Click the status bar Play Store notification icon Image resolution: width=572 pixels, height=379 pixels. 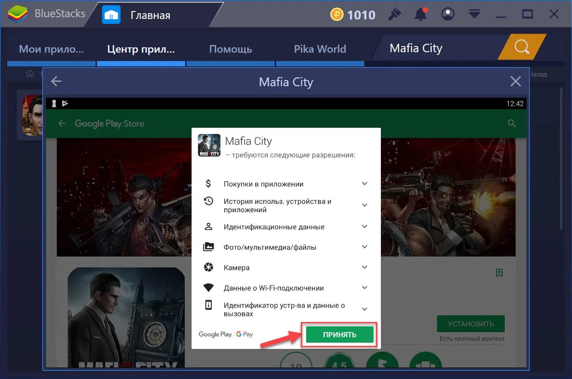pyautogui.click(x=65, y=103)
